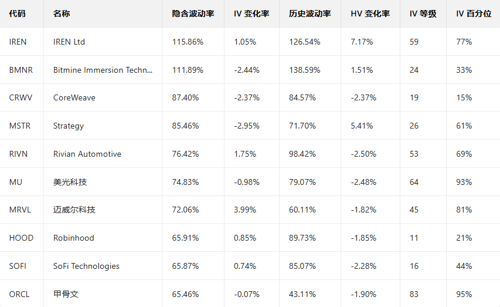Select the CoreWeave stock name
The width and height of the screenshot is (500, 307).
click(74, 98)
